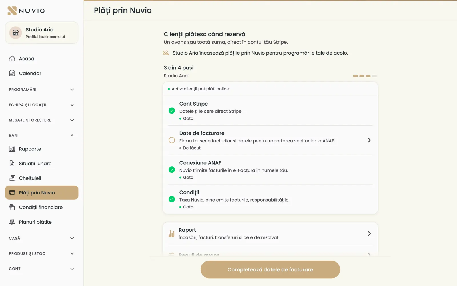Open Calendar from the sidebar
Viewport: 457px width, 286px height.
[x=42, y=73]
